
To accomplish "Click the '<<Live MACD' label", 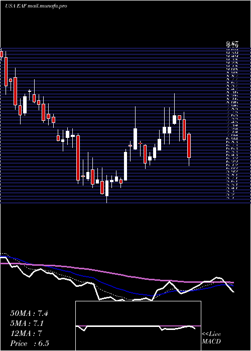I will (211, 338).
